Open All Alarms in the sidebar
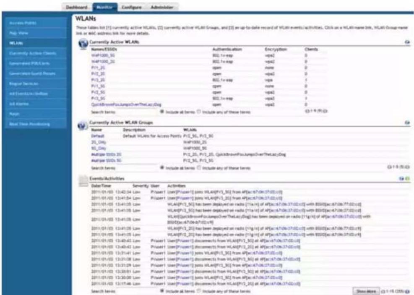 [x=36, y=104]
